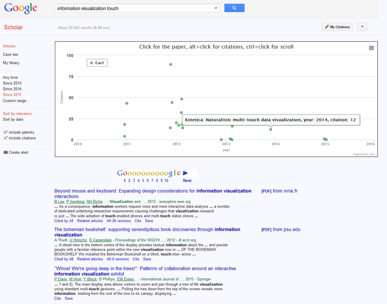Open the chart hamburger context menu
Viewport: 387px width, 304px height.
371,48
